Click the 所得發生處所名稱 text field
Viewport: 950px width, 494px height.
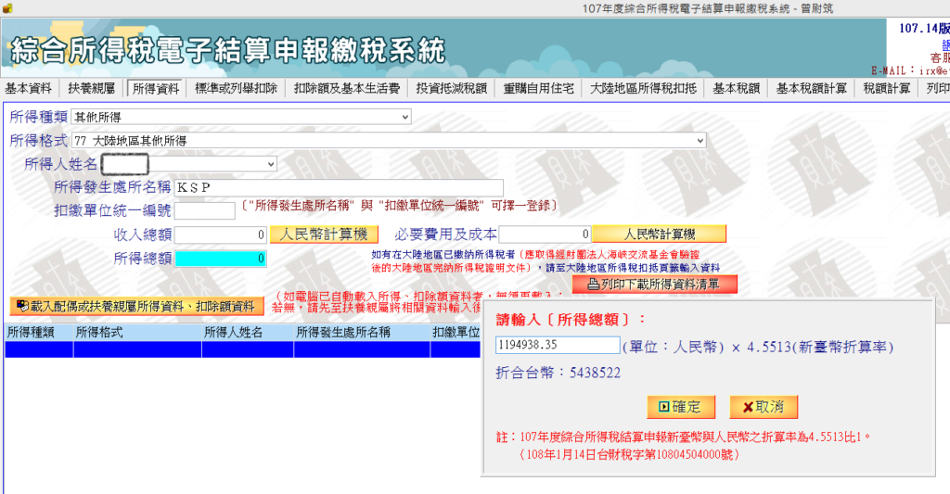(x=339, y=188)
